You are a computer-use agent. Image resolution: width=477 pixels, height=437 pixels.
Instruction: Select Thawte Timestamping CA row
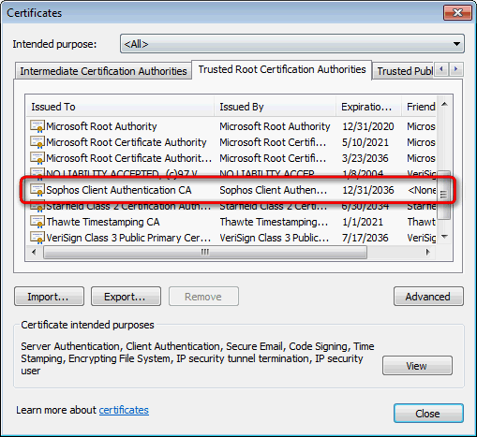[231, 222]
